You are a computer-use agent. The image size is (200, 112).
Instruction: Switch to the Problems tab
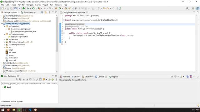coord(65,77)
